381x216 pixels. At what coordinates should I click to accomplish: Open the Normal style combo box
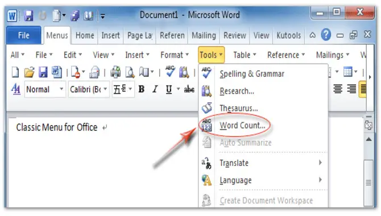coord(45,89)
